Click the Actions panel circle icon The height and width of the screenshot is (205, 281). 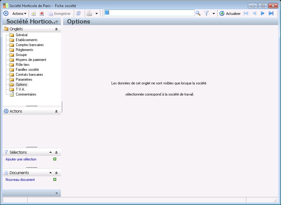(x=6, y=111)
